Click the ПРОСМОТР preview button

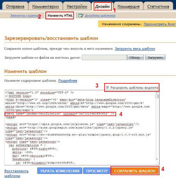point(97,171)
